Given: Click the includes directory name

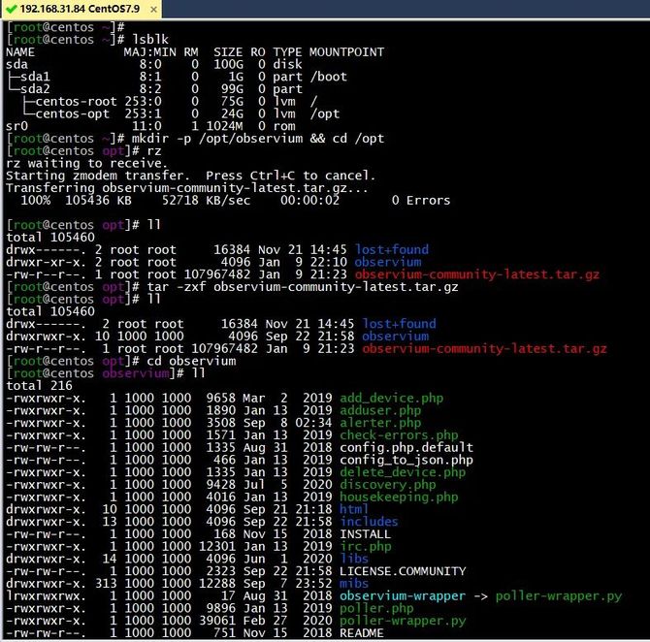Looking at the screenshot, I should click(369, 522).
